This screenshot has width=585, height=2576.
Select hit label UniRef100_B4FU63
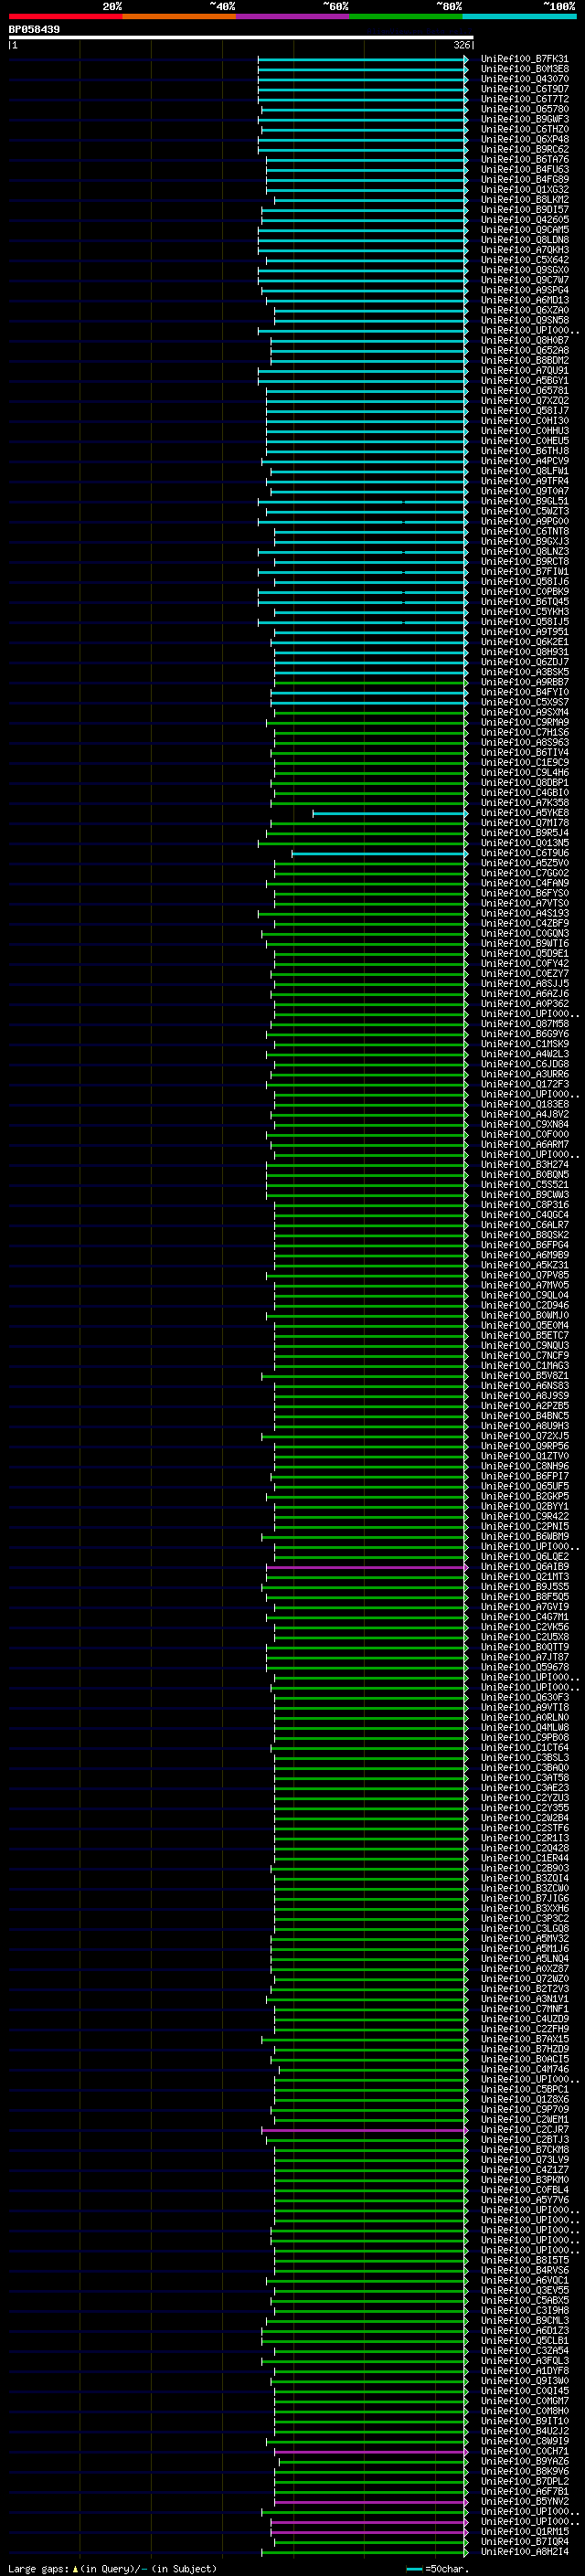click(525, 170)
